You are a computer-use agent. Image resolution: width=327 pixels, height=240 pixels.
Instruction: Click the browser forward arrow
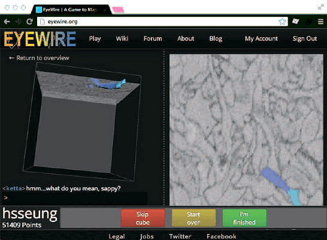pos(19,22)
